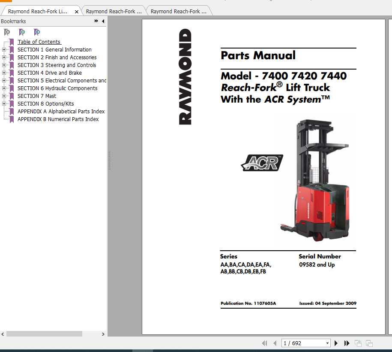
Task: Click the Parts Manual title on the page
Action: (x=258, y=55)
